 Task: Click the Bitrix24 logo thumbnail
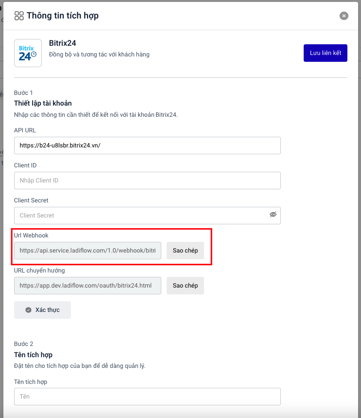[28, 53]
